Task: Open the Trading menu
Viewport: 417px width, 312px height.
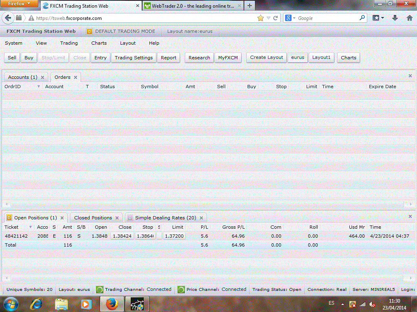Action: coord(69,43)
